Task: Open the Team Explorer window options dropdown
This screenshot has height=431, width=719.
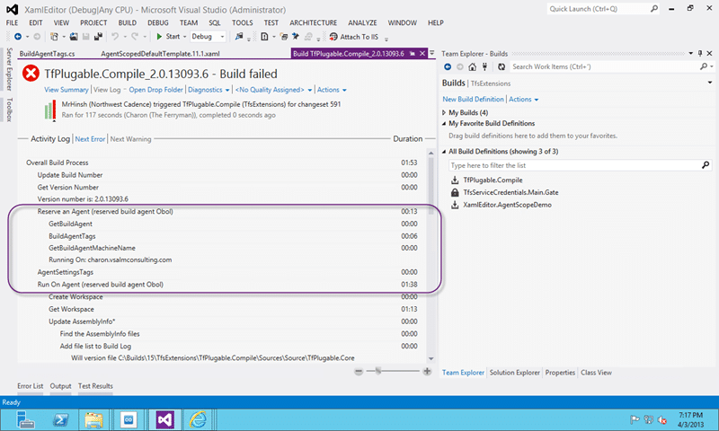Action: click(690, 54)
